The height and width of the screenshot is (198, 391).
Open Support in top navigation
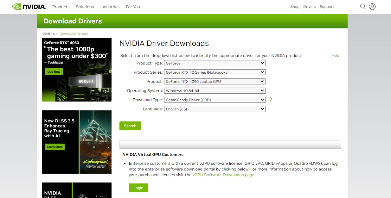[327, 7]
